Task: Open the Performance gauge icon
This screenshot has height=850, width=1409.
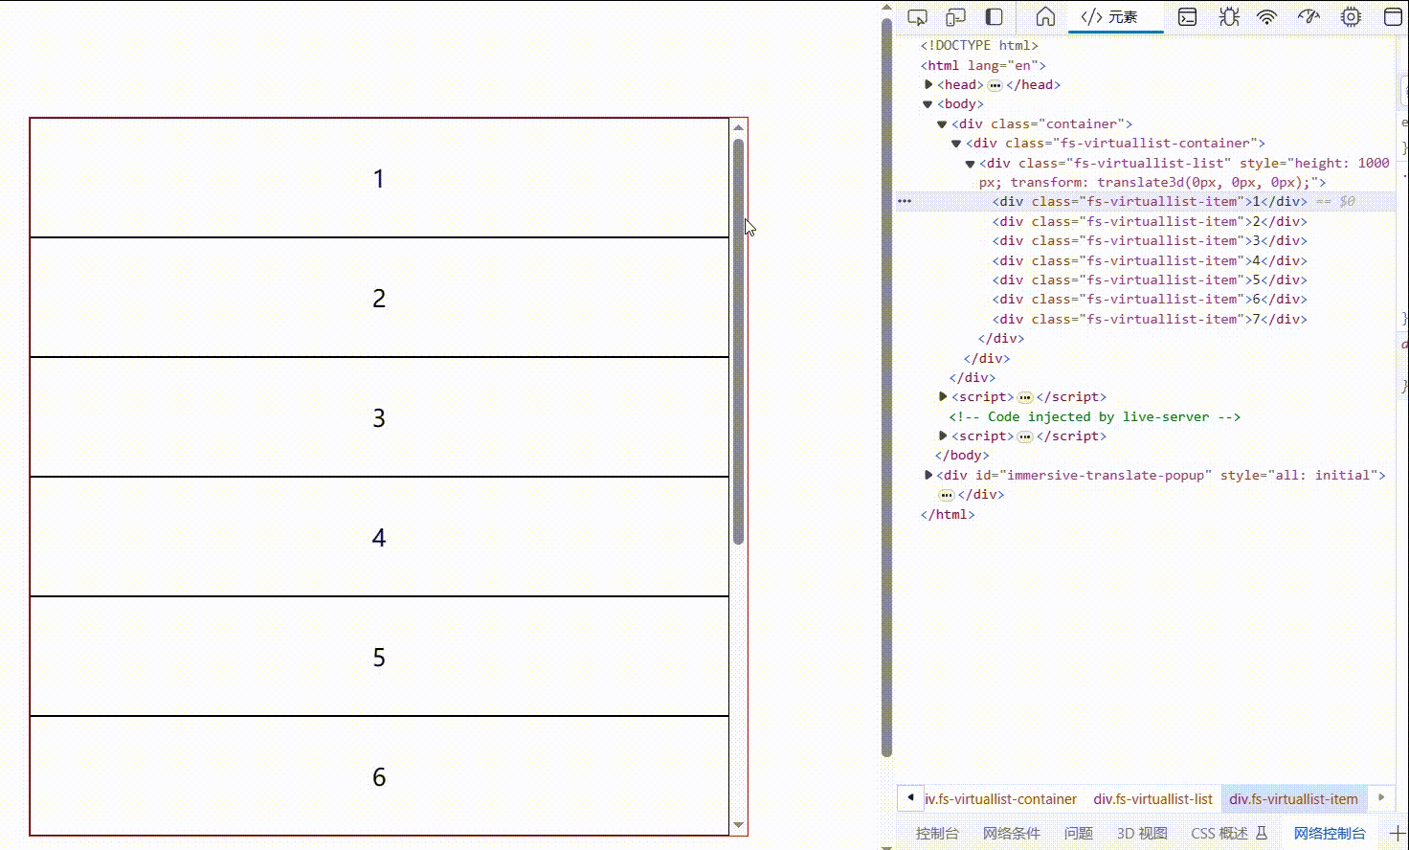Action: coord(1308,16)
